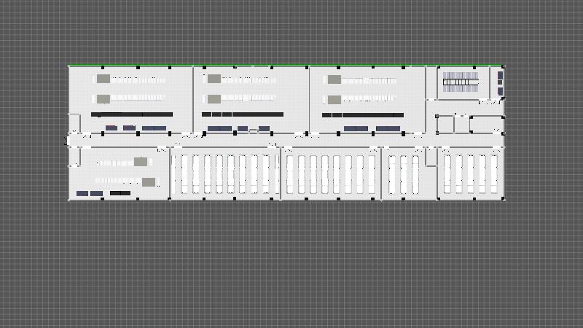This screenshot has height=328, width=583.
Task: Select leftmost white rack in bottom-right room
Action: point(447,174)
